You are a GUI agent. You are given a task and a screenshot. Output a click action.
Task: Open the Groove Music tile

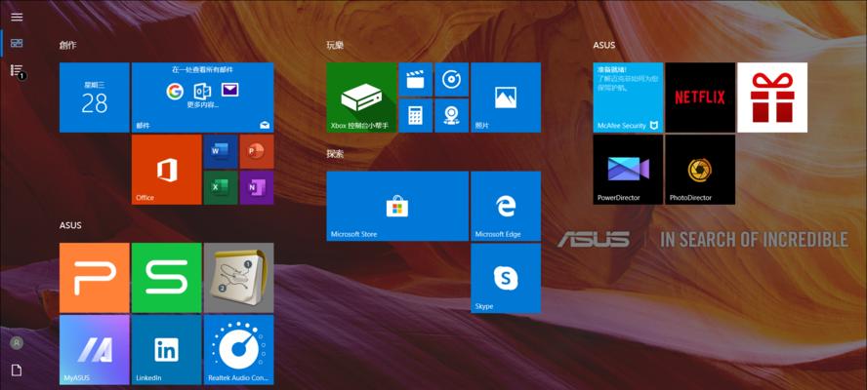452,80
